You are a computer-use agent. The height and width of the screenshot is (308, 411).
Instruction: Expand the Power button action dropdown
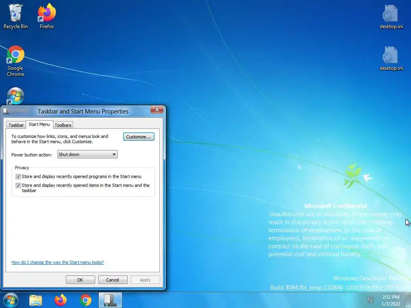[x=87, y=154]
